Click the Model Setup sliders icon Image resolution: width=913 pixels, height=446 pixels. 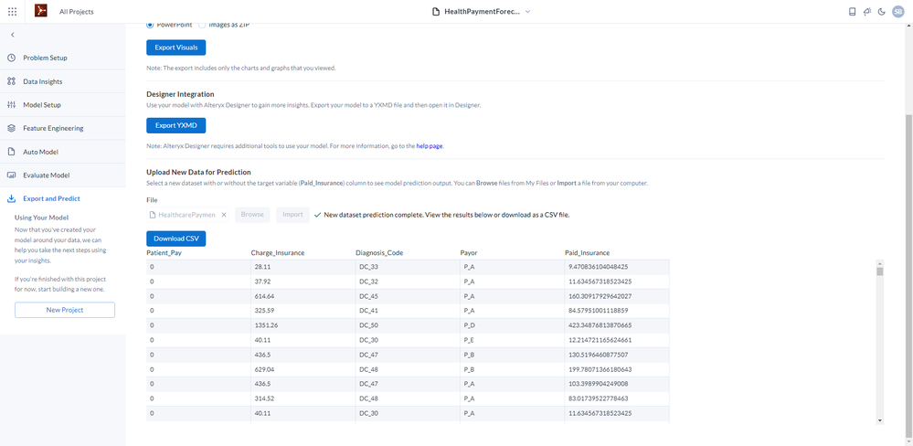11,105
